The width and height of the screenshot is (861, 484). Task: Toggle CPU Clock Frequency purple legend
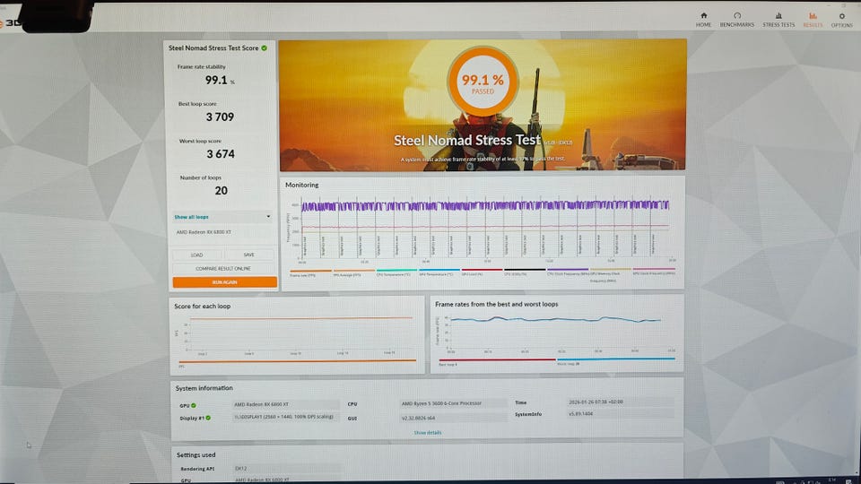coord(568,272)
